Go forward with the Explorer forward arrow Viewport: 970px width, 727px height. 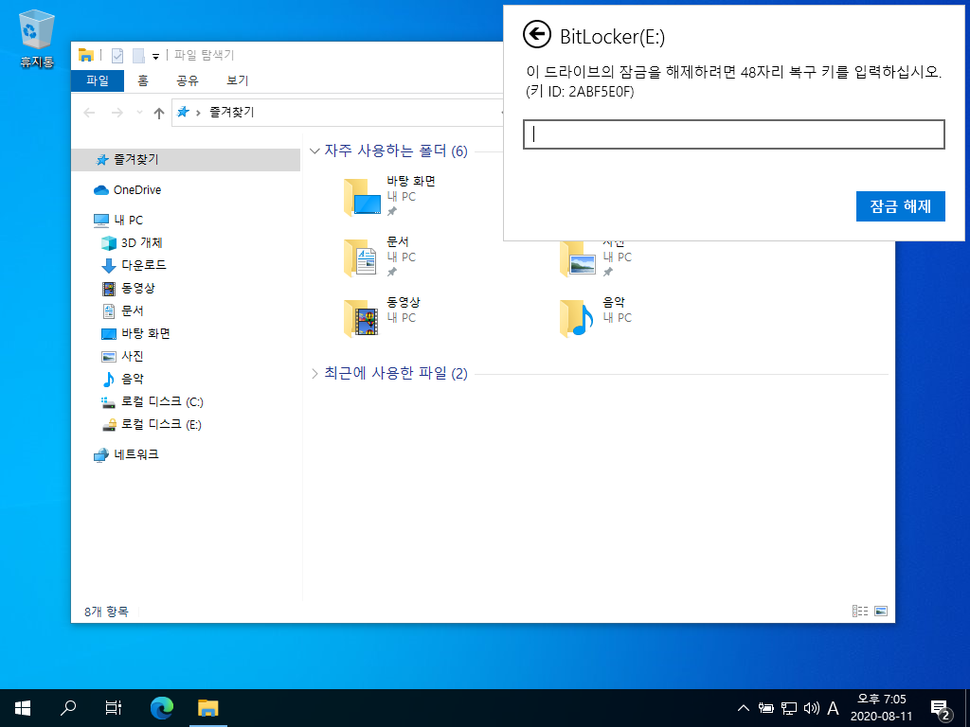coord(117,113)
